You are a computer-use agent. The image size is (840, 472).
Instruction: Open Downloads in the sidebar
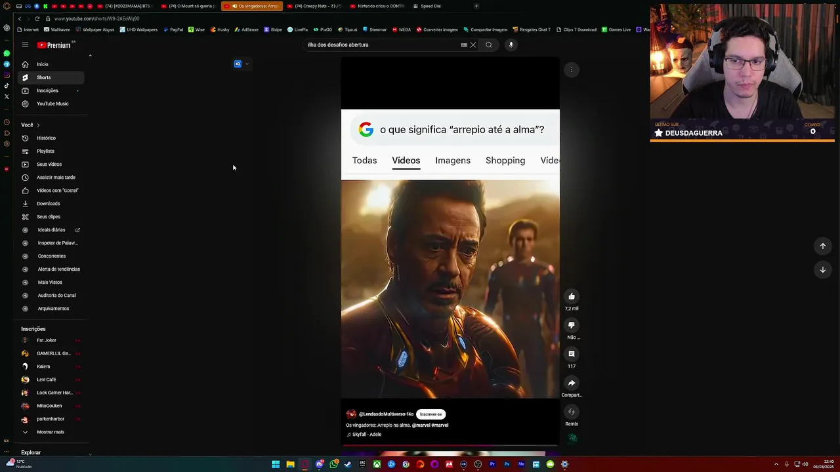[51, 204]
